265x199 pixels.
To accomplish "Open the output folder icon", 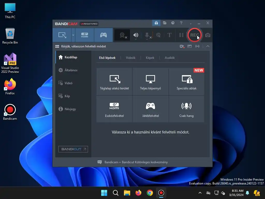I will [x=165, y=23].
